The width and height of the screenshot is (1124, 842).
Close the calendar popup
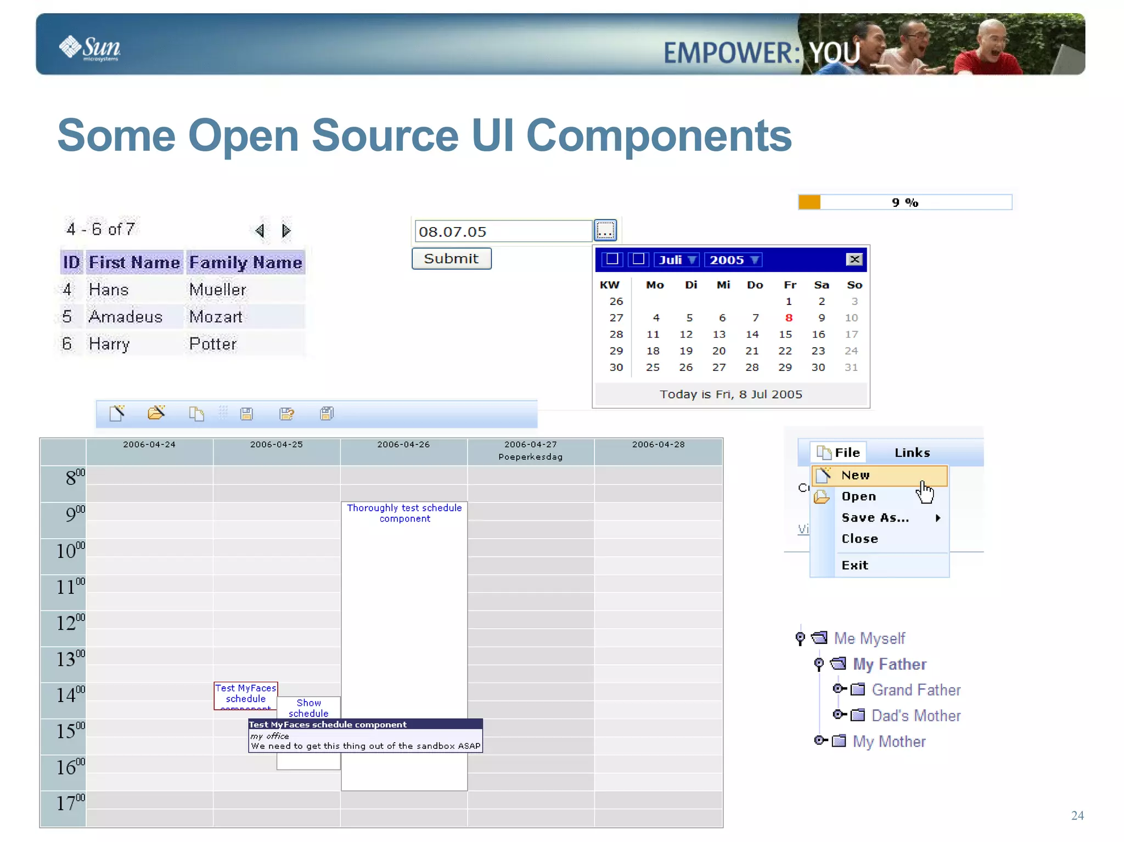pyautogui.click(x=855, y=259)
